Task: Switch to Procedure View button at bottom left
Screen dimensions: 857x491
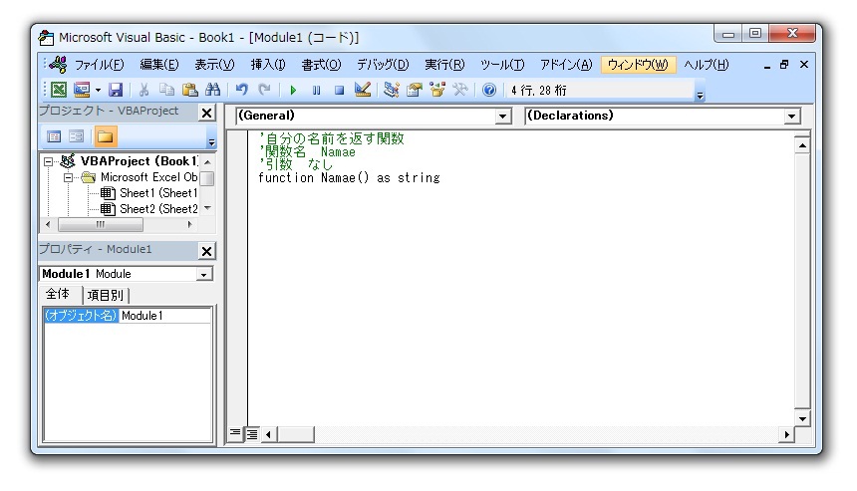Action: pos(235,433)
